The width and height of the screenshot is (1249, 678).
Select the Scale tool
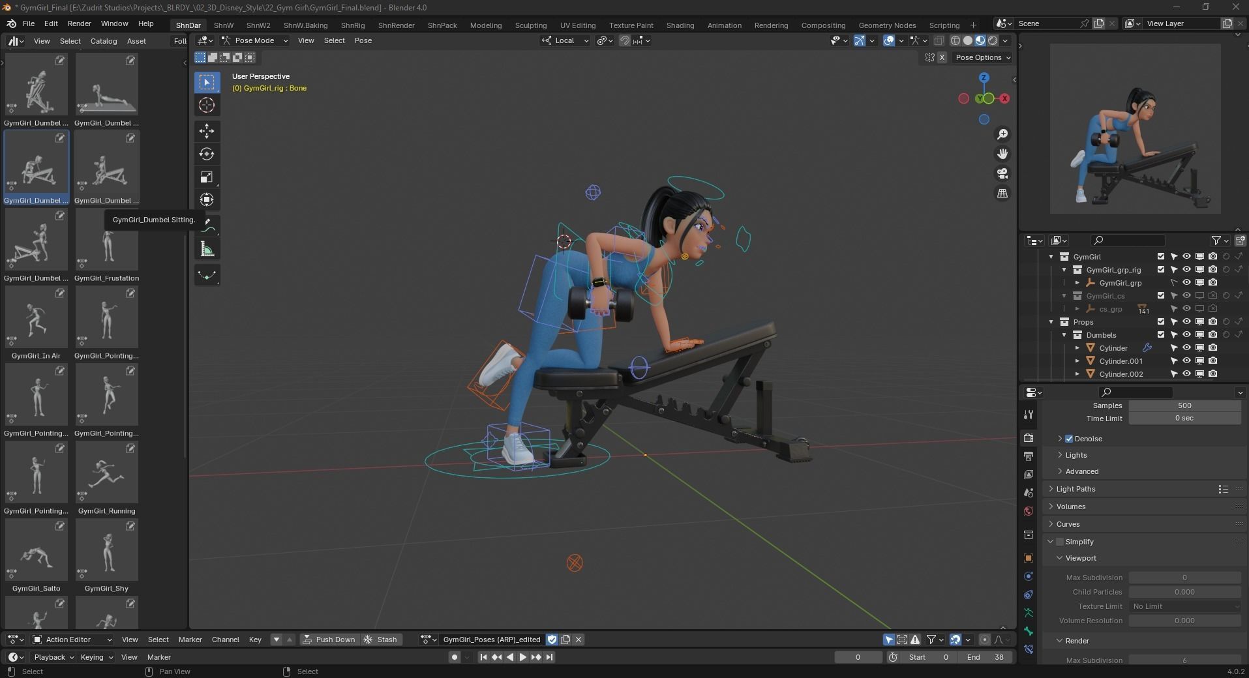207,177
